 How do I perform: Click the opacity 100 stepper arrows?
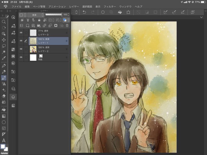pos(68,15)
